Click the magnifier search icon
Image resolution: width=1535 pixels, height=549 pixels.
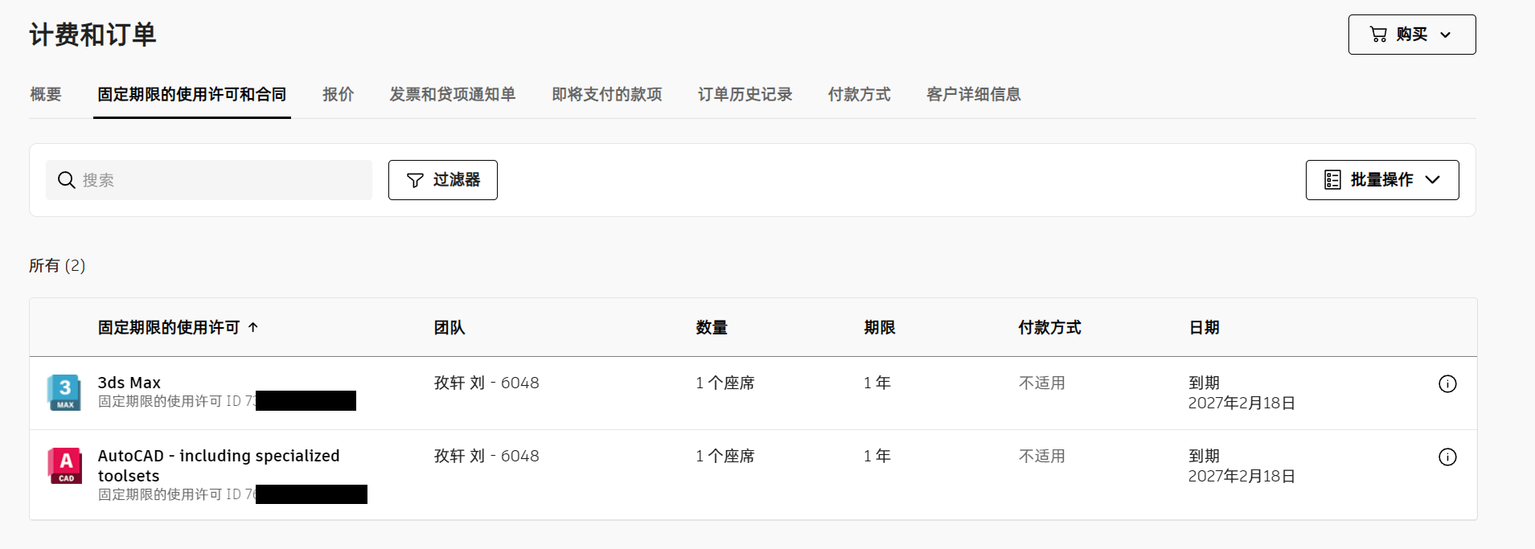coord(67,180)
